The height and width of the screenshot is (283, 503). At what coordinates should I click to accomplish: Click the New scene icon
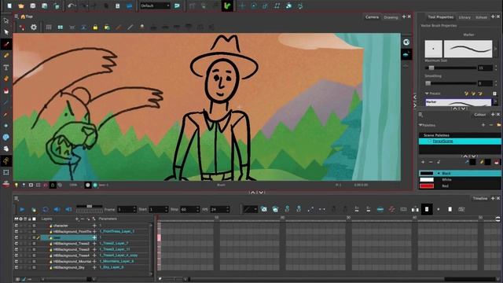[x=9, y=6]
